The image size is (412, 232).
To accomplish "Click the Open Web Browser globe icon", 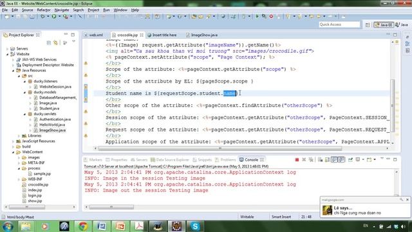I will pyautogui.click(x=223, y=16).
